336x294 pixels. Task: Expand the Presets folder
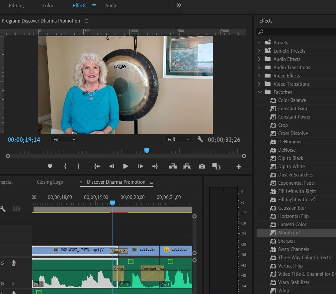point(259,42)
